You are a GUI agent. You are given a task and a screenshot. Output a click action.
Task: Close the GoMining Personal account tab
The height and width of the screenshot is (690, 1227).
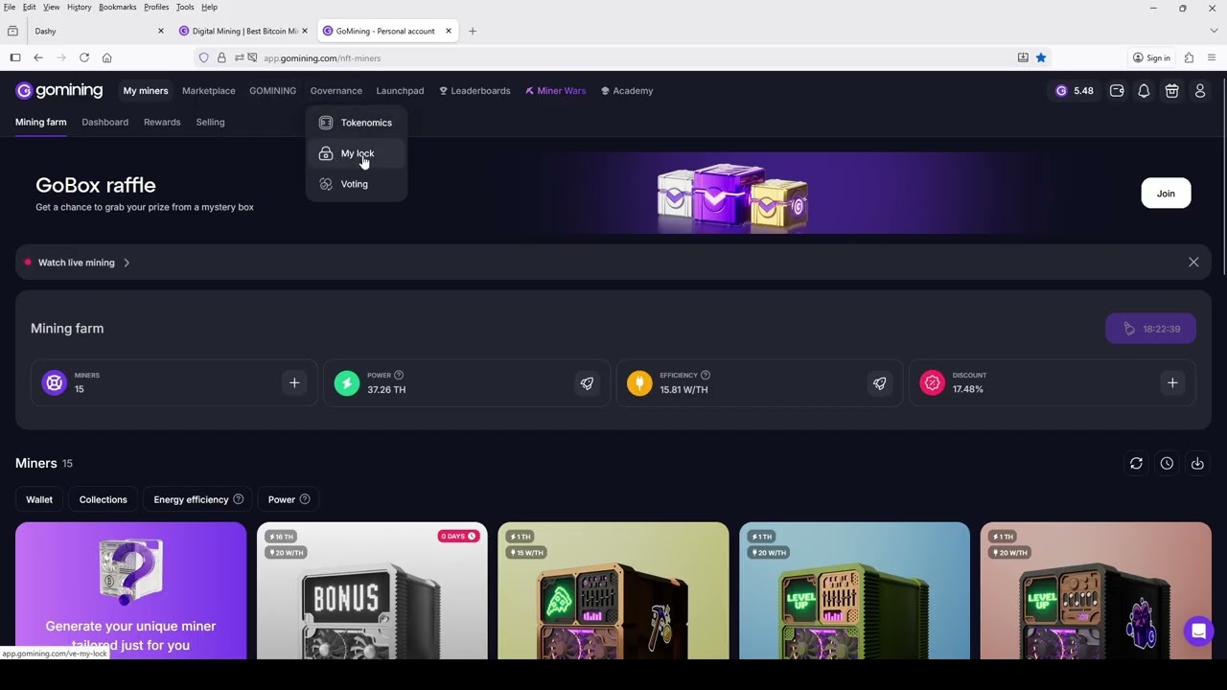pyautogui.click(x=448, y=31)
